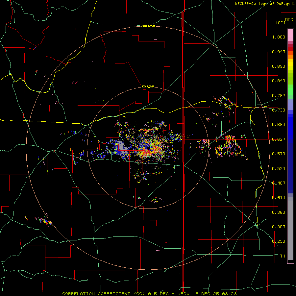The image size is (296, 296).
Task: Click the 50 NMI range ring label
Action: click(x=148, y=87)
